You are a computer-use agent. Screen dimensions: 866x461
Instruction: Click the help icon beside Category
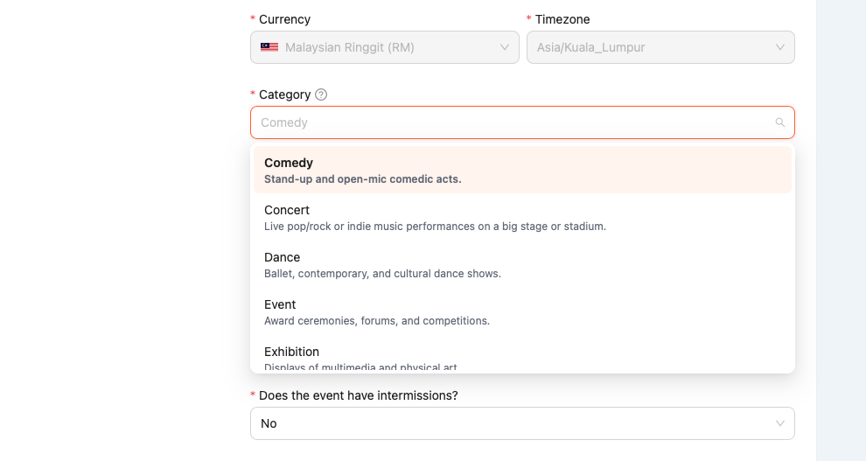(321, 94)
